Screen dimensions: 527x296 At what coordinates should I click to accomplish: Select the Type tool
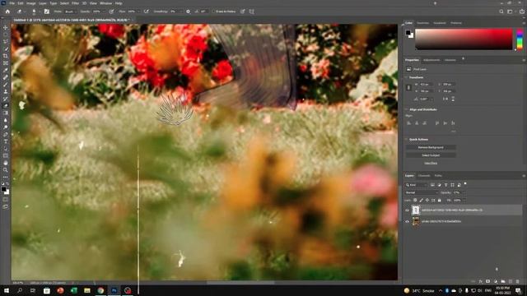pyautogui.click(x=6, y=141)
